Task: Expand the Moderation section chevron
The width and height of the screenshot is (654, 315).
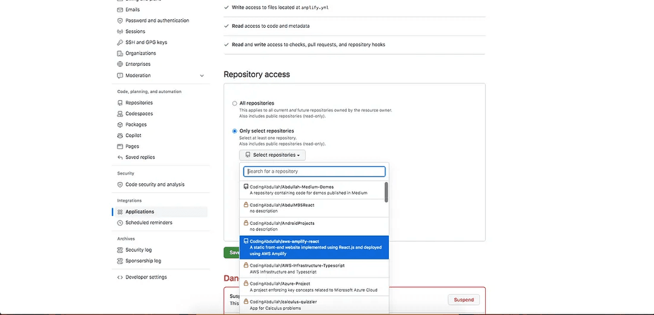Action: pyautogui.click(x=202, y=76)
